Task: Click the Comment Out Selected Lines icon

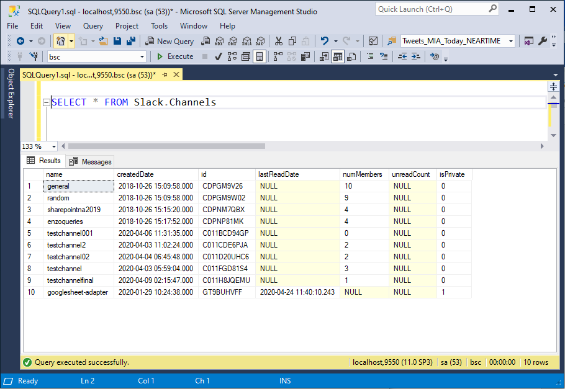Action: click(x=370, y=56)
